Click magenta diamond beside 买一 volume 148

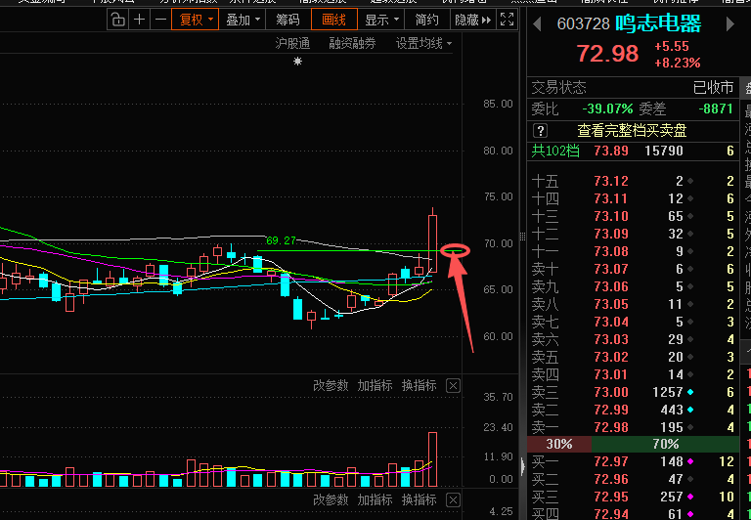[x=690, y=461]
